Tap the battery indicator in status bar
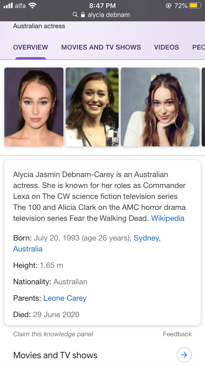205x365 pixels. (x=195, y=5)
